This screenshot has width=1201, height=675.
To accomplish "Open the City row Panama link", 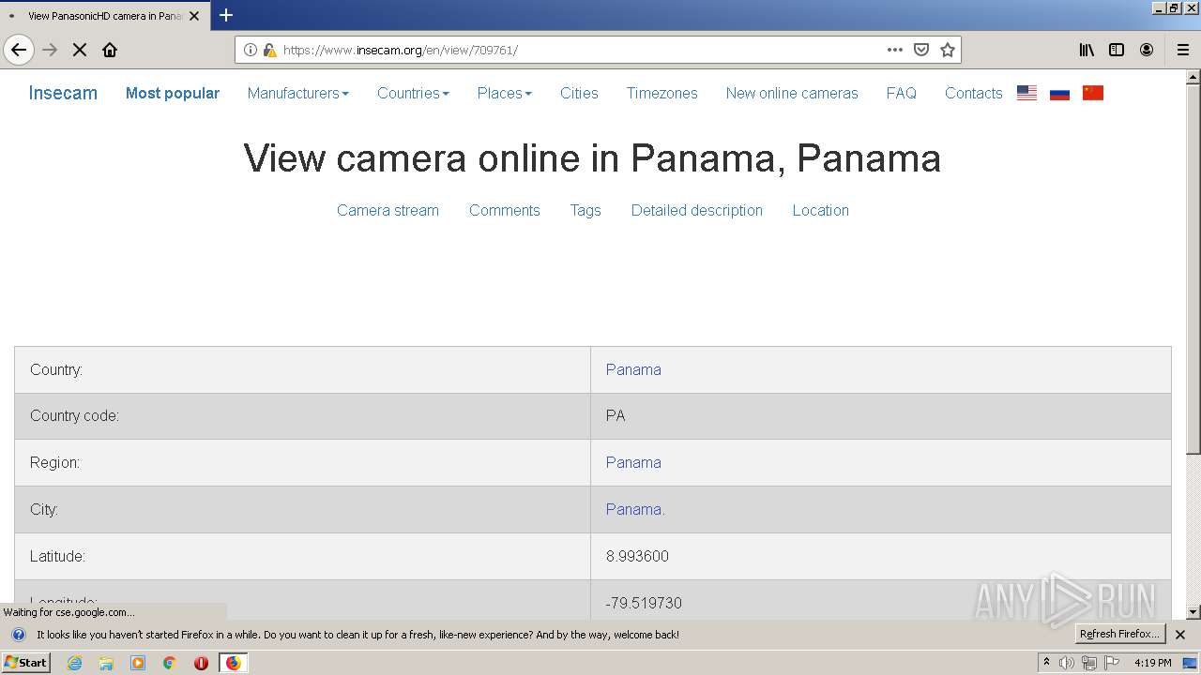I will [635, 509].
